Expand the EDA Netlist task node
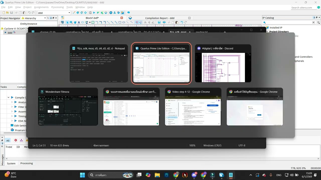Image resolution: width=321 pixels, height=180 pixels. [12, 121]
